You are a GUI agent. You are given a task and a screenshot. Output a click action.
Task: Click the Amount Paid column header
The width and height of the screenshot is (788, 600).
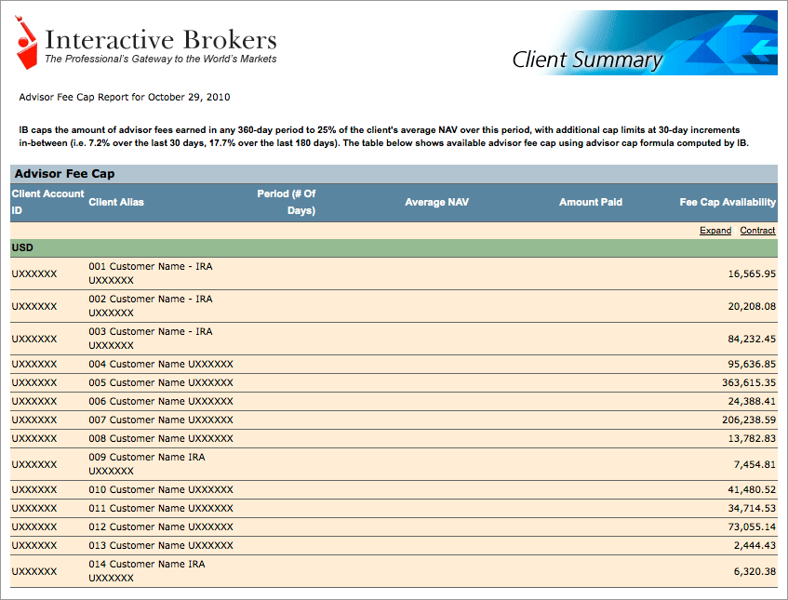coord(591,202)
